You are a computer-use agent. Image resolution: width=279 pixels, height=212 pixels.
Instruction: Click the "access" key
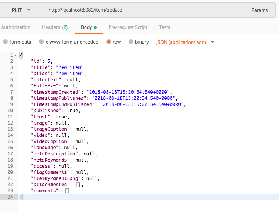[x=42, y=166]
